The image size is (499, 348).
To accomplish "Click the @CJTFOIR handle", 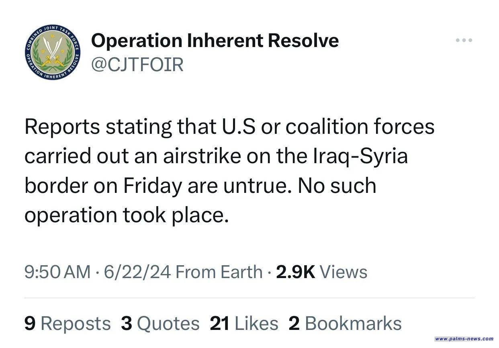I will click(x=137, y=64).
